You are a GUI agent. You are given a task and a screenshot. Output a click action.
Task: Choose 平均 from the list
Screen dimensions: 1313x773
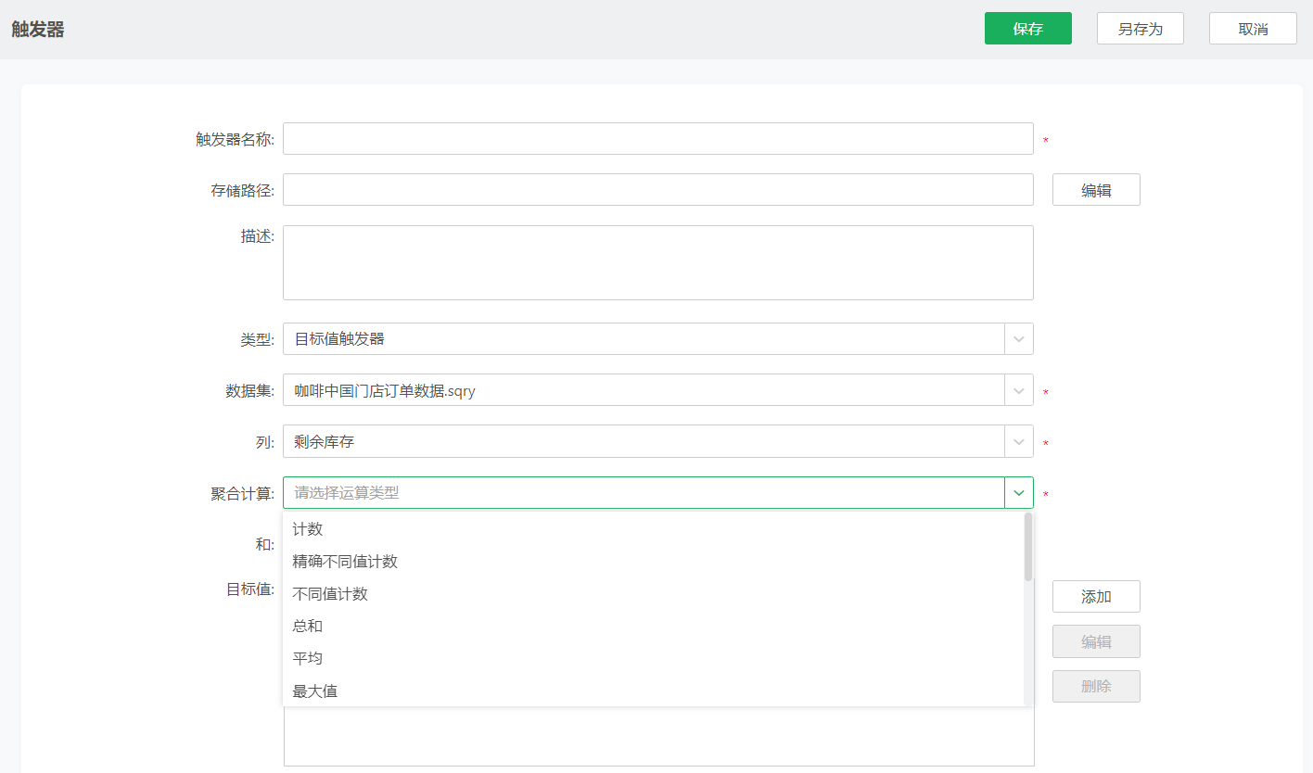[308, 659]
